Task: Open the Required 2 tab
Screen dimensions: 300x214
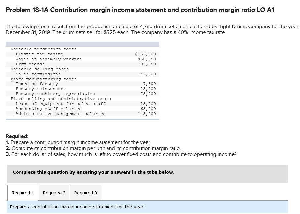Action: pos(54,193)
